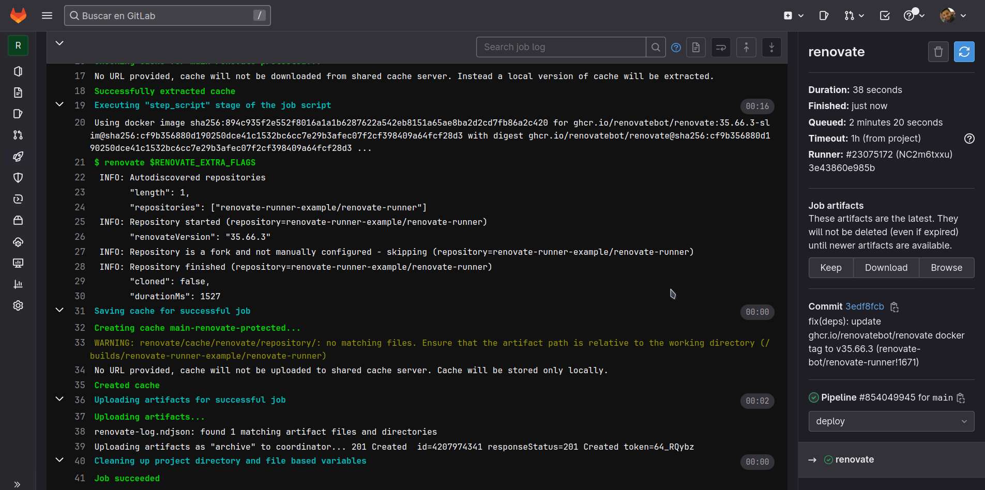Open CI/CD rocket icon in sidebar
The height and width of the screenshot is (490, 985).
(x=18, y=157)
